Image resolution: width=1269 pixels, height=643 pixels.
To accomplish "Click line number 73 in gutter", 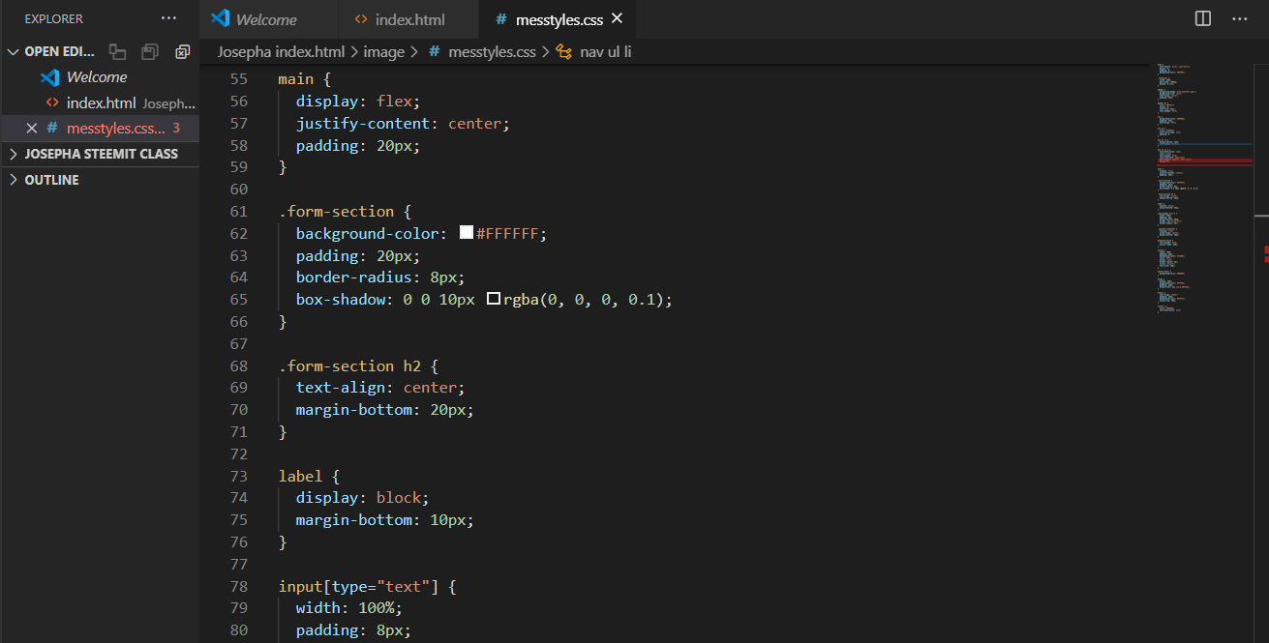I will [x=238, y=476].
